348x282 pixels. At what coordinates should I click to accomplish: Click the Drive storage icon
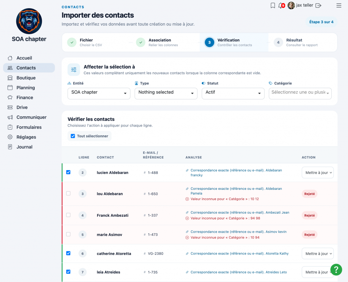pos(10,107)
